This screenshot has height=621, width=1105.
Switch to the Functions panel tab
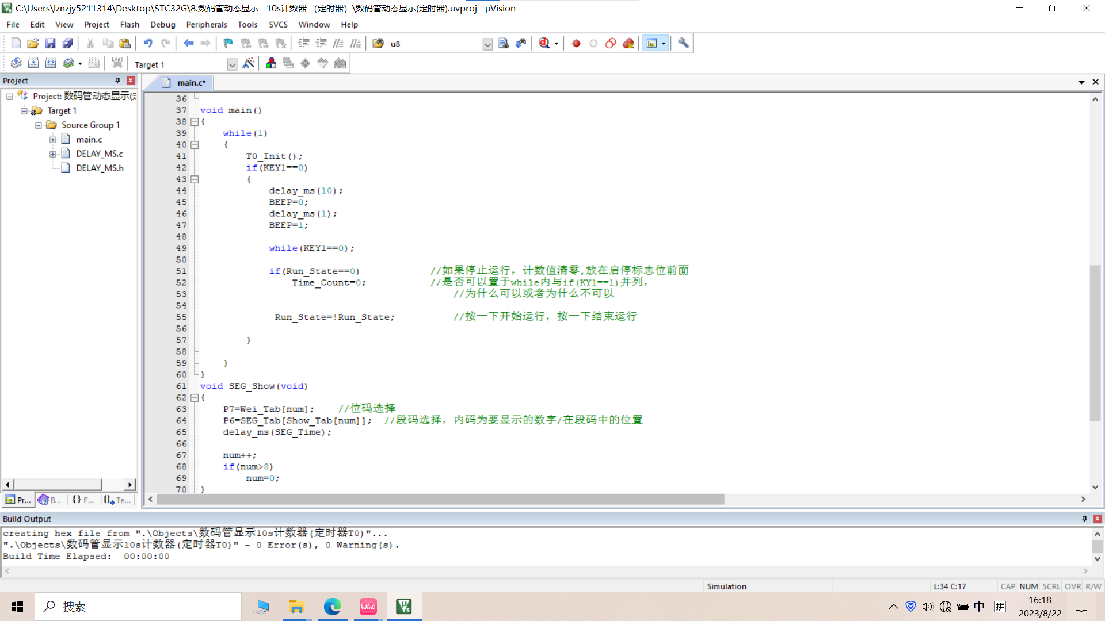(83, 500)
